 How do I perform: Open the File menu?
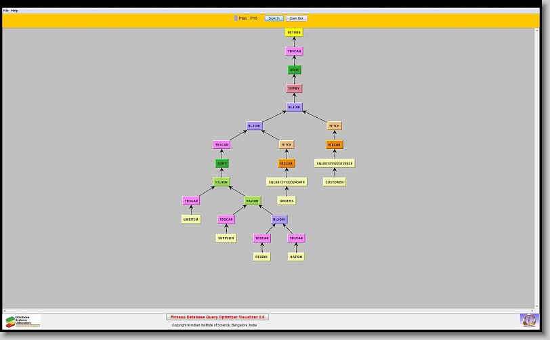point(6,11)
